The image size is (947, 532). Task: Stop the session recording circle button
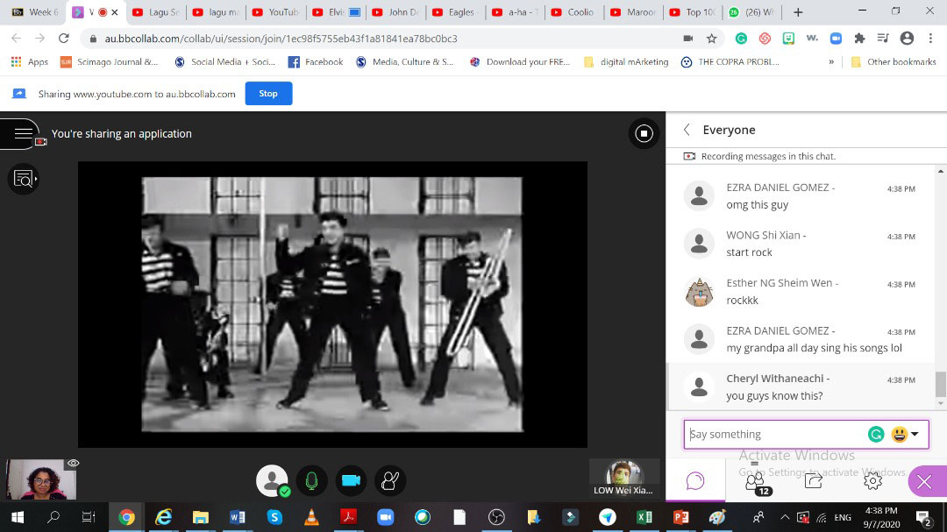(644, 133)
